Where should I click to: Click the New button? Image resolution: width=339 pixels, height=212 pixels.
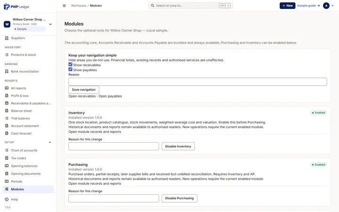click(287, 6)
